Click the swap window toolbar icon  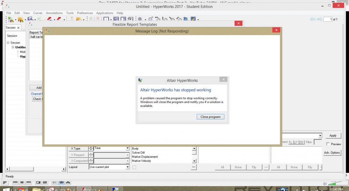(123, 19)
